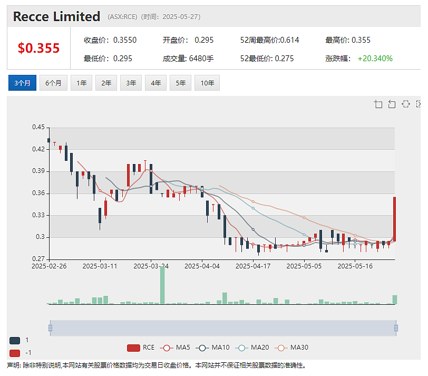
Task: Activate the chart area zoom tool
Action: pos(378,104)
